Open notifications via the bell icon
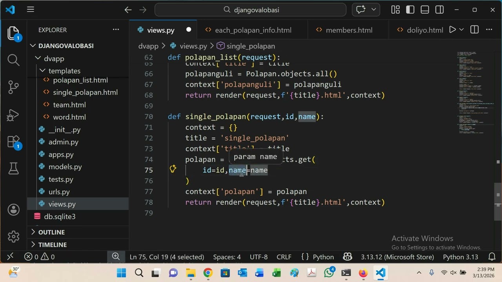The image size is (502, 282). (x=492, y=257)
